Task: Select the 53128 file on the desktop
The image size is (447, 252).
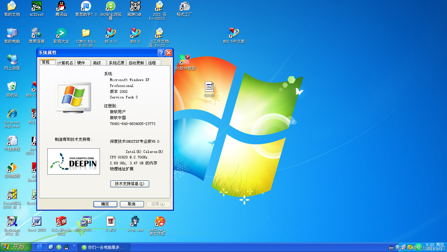Action: [x=209, y=90]
